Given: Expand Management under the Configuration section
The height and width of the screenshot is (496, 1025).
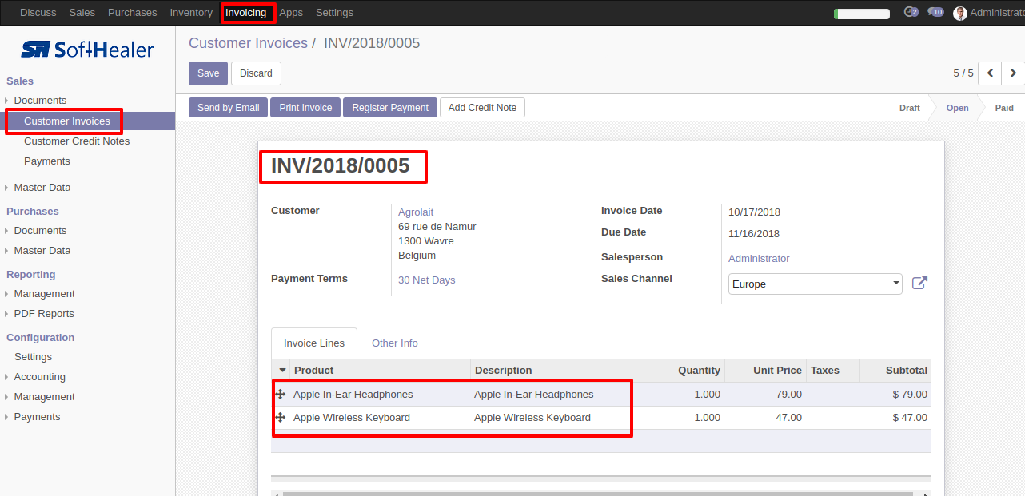Looking at the screenshot, I should pyautogui.click(x=44, y=397).
